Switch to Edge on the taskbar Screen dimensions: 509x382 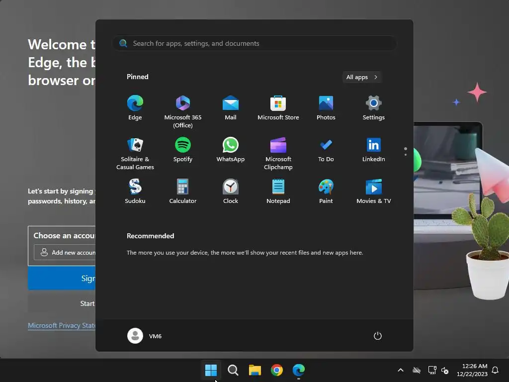299,370
